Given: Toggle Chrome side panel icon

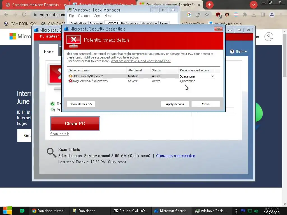Looking at the screenshot, I should 263,15.
